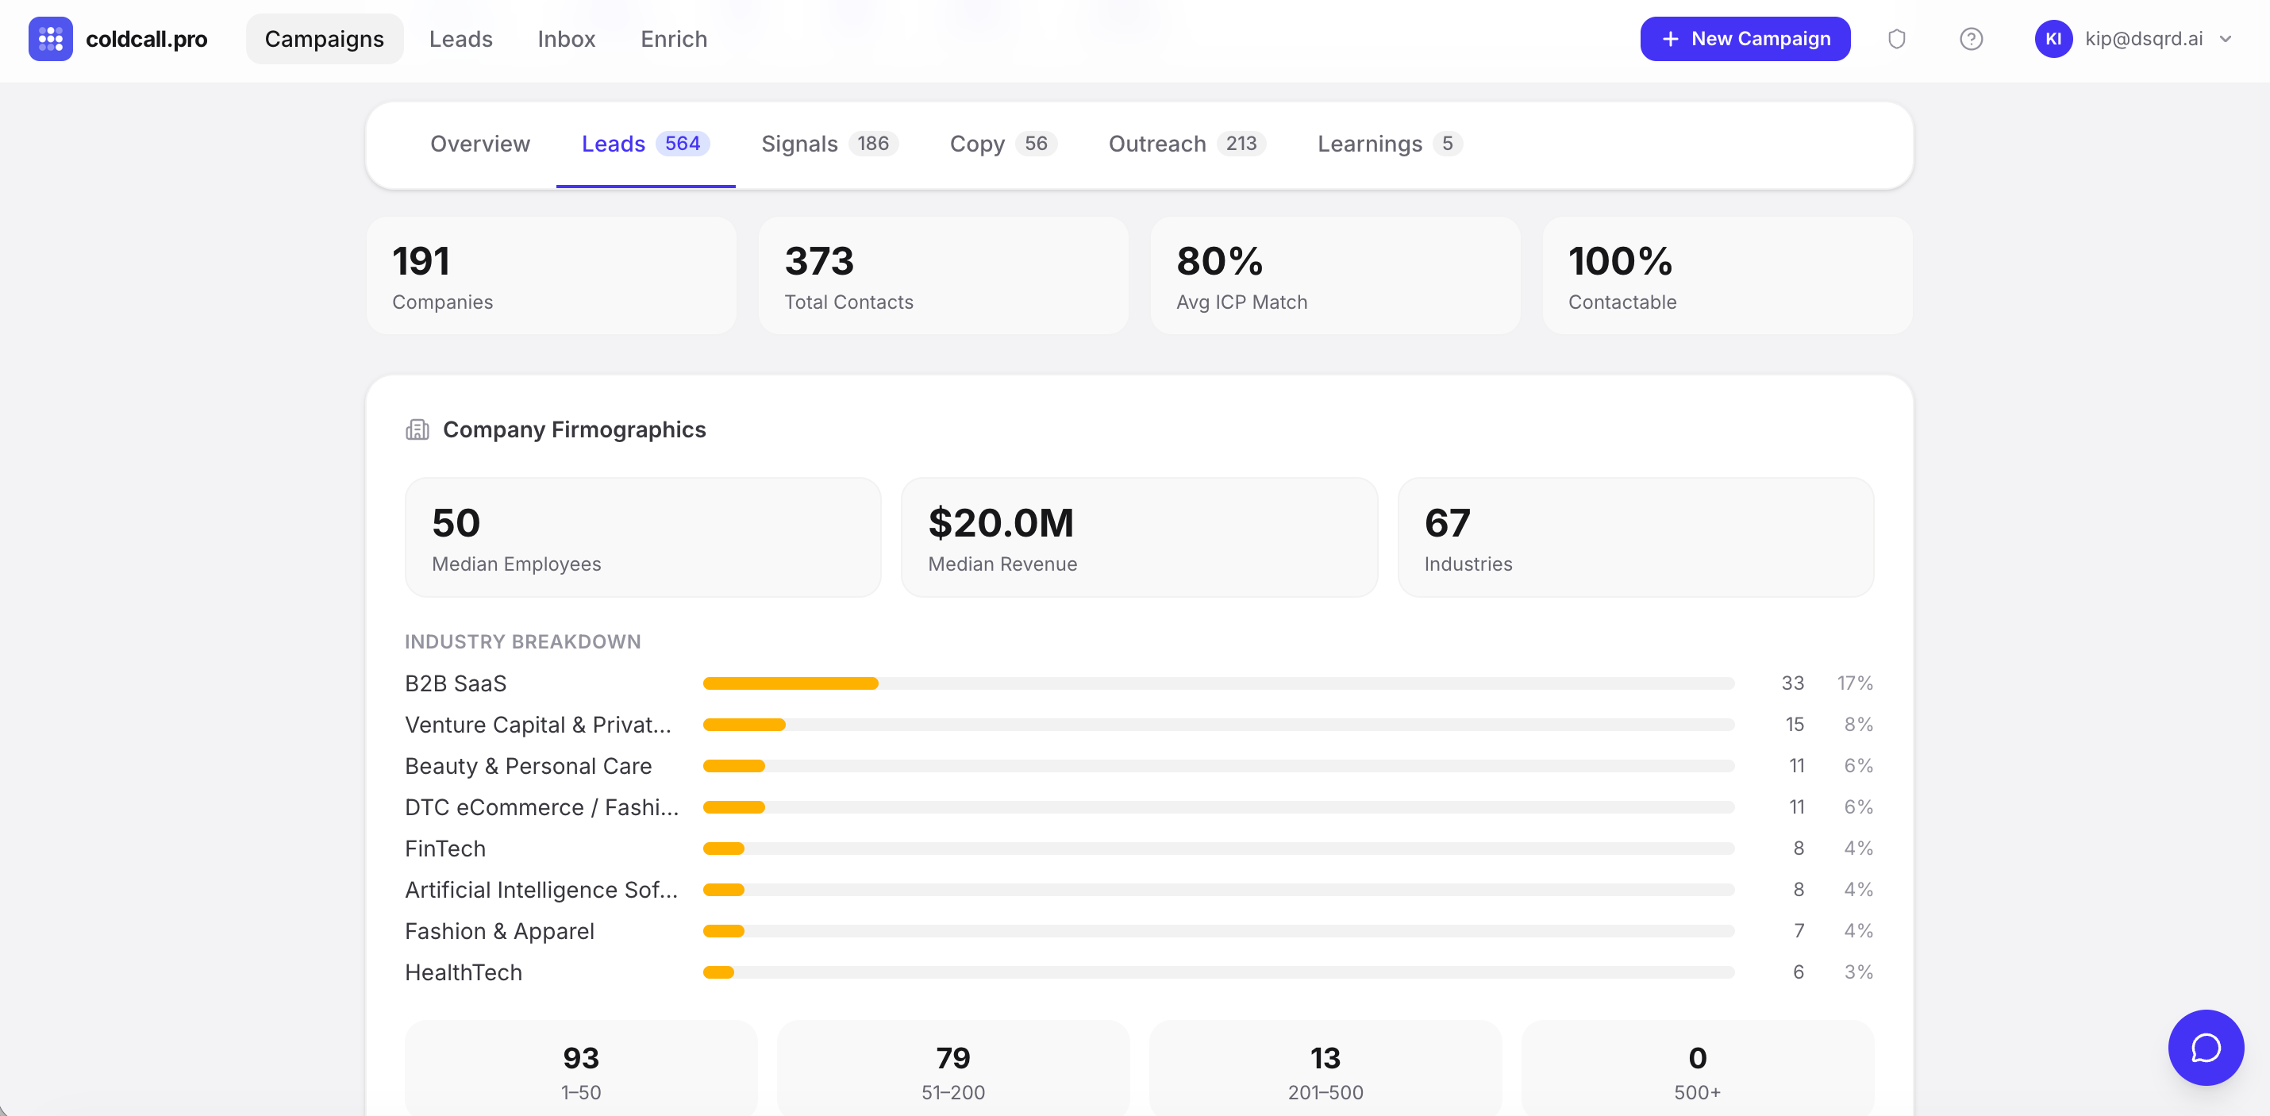The height and width of the screenshot is (1116, 2270).
Task: Click the coldcall.pro logo icon
Action: [x=50, y=39]
